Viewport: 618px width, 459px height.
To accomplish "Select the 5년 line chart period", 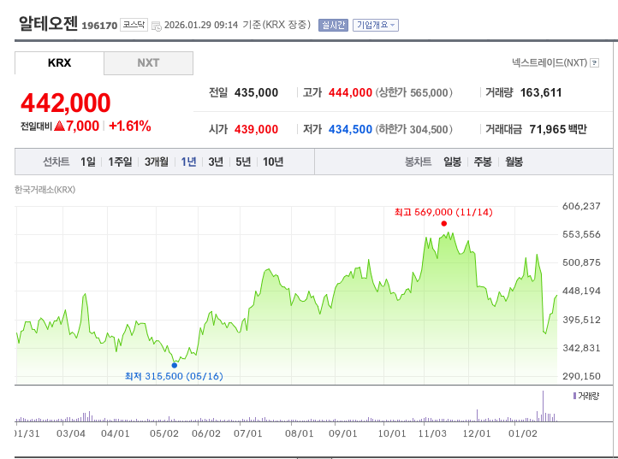I will click(x=243, y=162).
